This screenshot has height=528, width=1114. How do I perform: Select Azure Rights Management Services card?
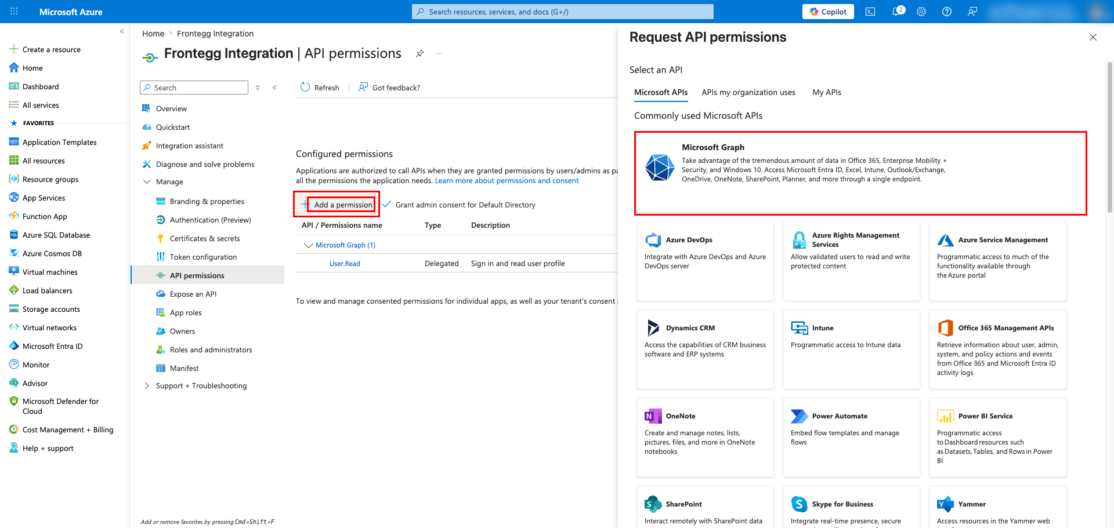(x=852, y=261)
